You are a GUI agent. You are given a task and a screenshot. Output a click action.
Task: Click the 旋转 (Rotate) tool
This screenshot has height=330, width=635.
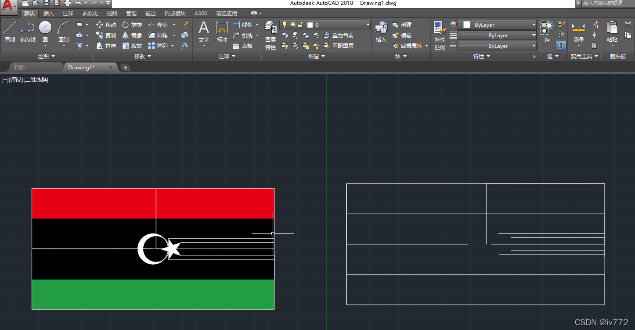[x=132, y=25]
